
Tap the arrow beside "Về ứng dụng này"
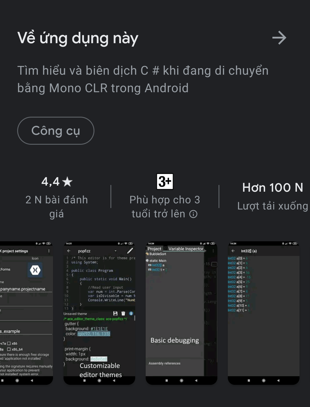pos(279,38)
